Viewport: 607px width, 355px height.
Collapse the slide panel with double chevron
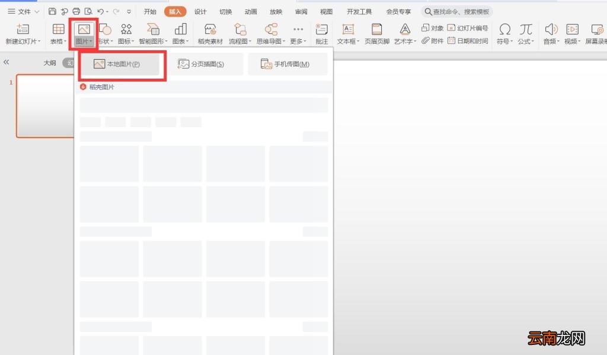coord(6,62)
